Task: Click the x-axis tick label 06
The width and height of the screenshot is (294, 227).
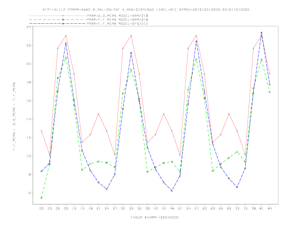Action: [58, 208]
